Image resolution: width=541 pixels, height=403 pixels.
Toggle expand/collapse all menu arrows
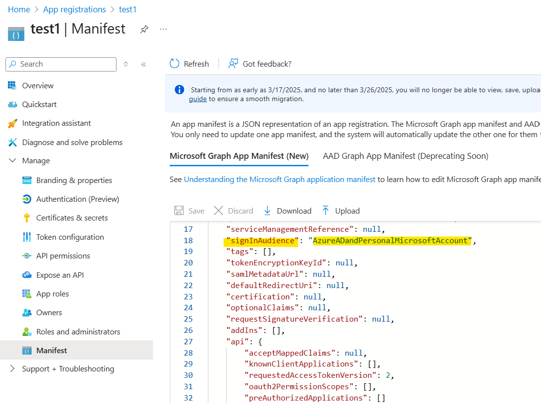coord(125,64)
